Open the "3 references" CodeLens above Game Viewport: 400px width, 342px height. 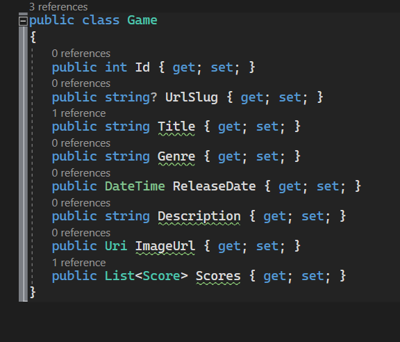(58, 7)
